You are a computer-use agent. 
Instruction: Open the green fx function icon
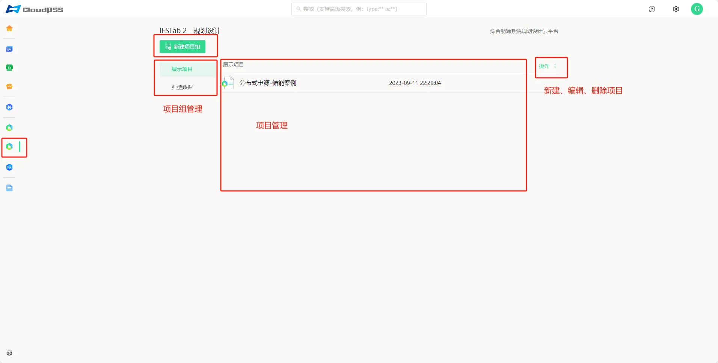[x=9, y=68]
